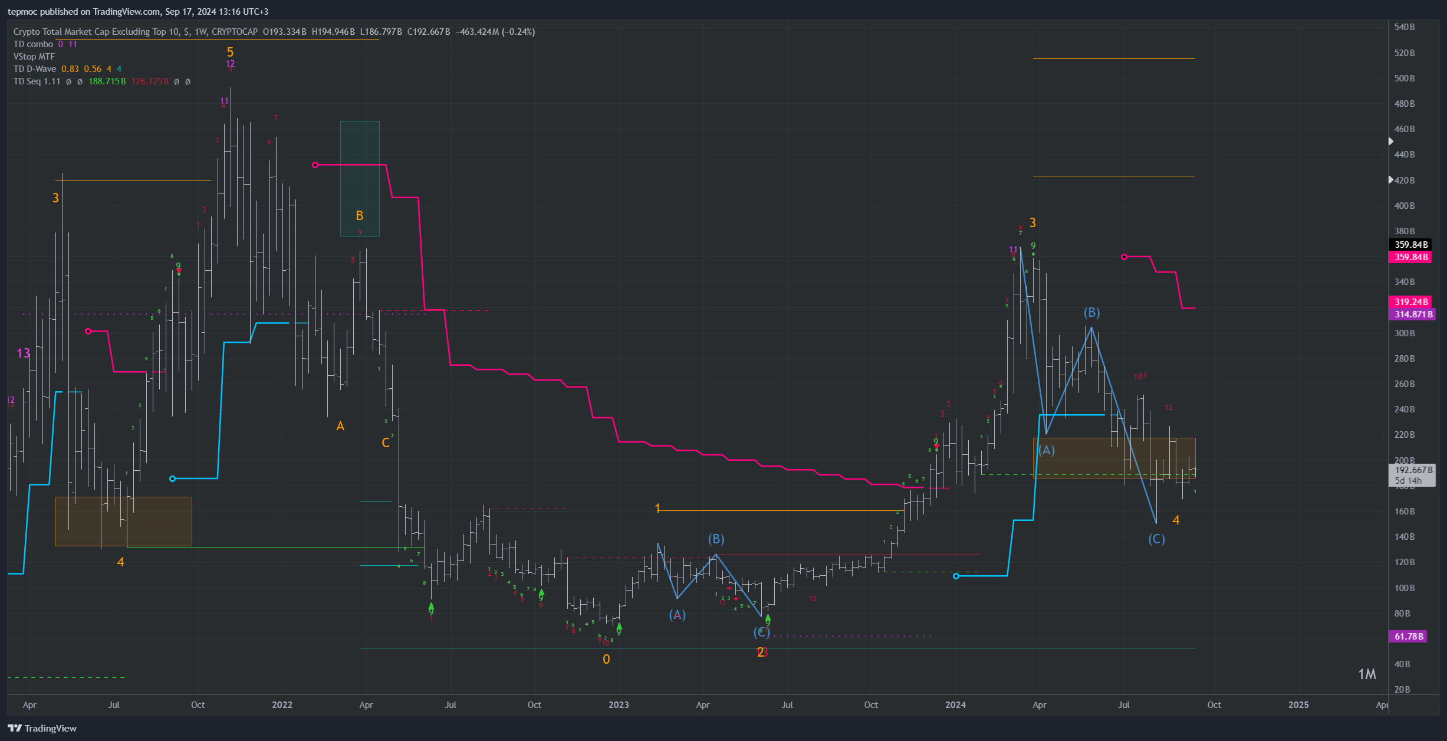The width and height of the screenshot is (1447, 741).
Task: Click the blue (B) label in 2023
Action: coord(716,539)
